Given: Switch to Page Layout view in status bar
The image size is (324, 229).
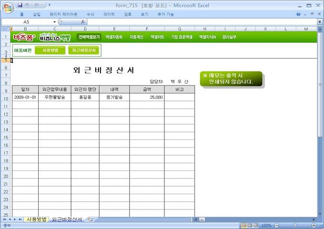Looking at the screenshot, I should [x=250, y=226].
